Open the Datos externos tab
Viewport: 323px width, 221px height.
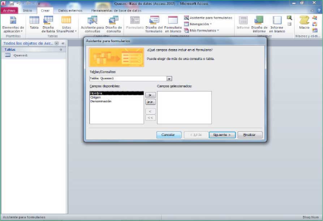coord(70,11)
